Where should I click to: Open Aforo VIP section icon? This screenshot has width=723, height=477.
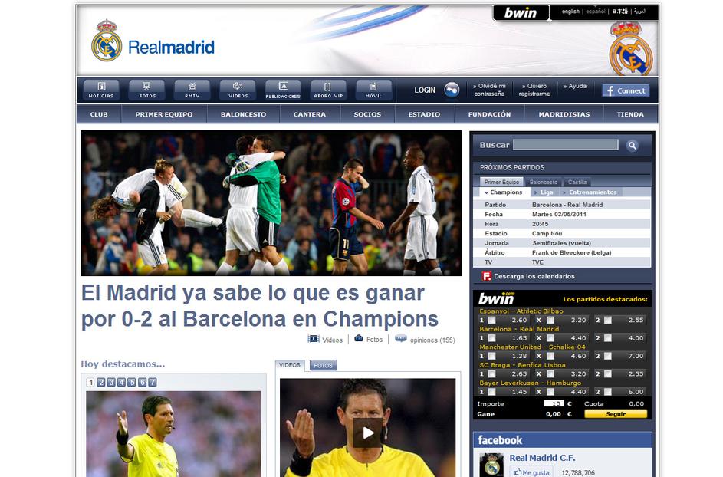point(328,84)
